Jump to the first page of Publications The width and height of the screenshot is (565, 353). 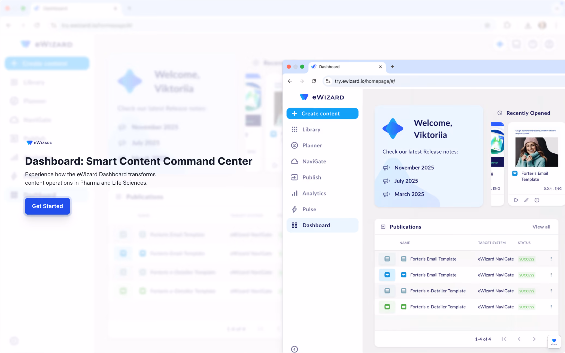point(504,339)
